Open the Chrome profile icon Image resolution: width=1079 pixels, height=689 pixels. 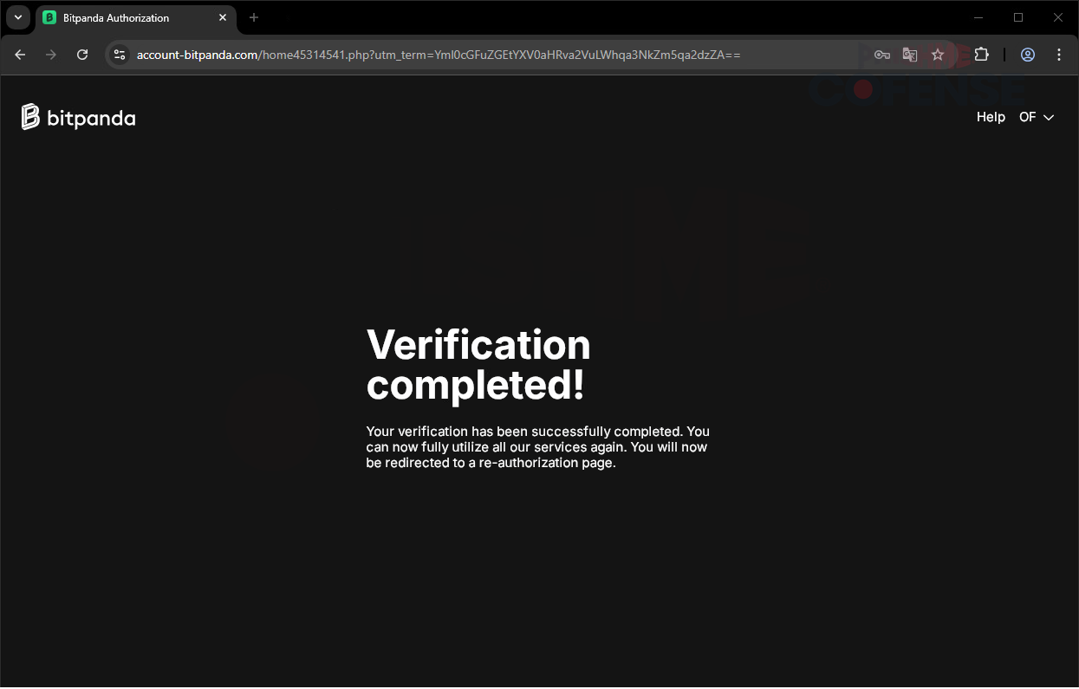pos(1028,55)
